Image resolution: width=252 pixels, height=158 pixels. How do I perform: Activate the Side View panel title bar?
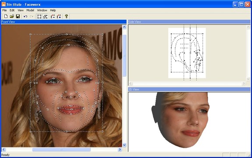pos(189,22)
